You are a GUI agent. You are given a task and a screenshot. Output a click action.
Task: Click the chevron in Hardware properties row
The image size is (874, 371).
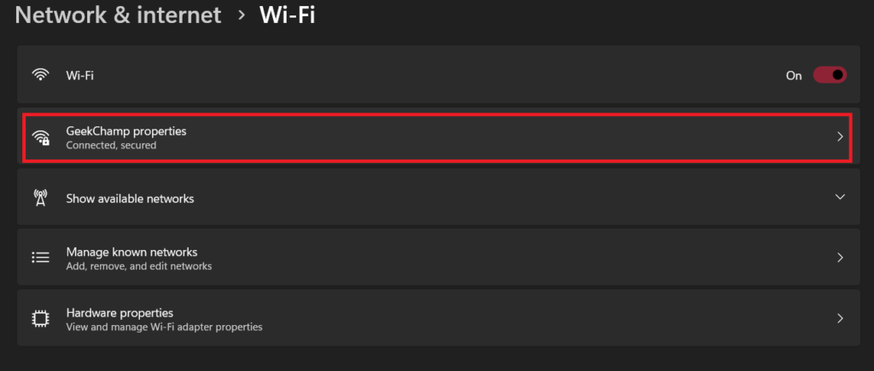[x=840, y=319]
